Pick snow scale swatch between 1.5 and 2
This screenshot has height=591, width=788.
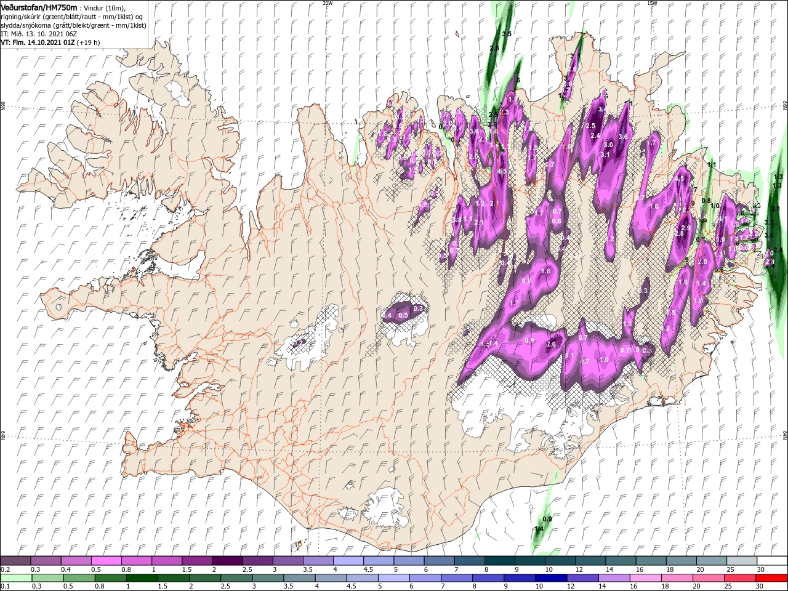(x=196, y=560)
